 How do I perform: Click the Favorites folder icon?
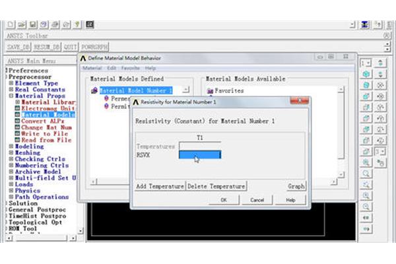210,91
